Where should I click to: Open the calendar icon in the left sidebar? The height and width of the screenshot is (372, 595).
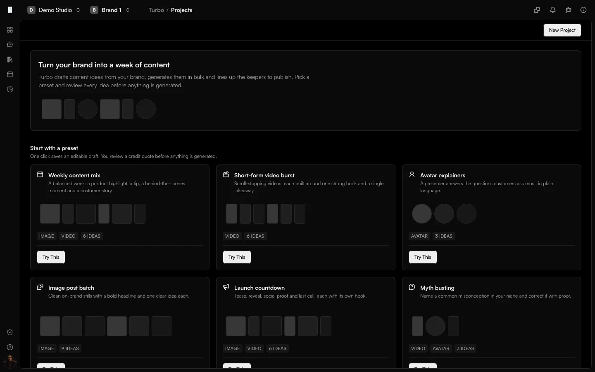(x=10, y=74)
